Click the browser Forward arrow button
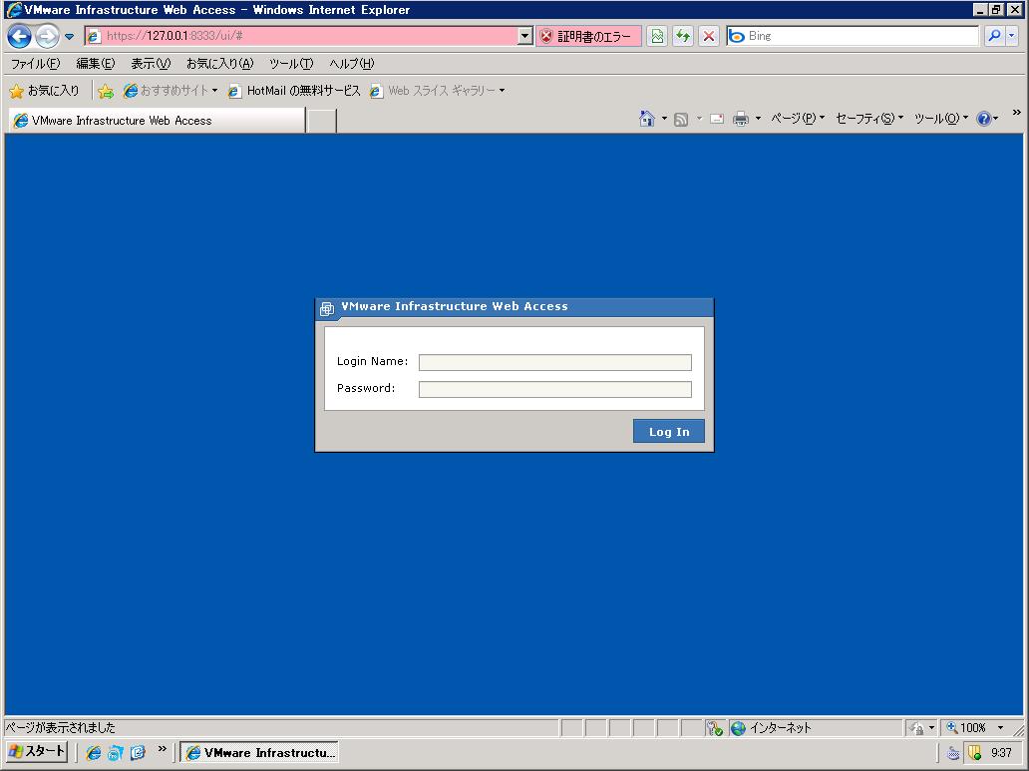The height and width of the screenshot is (771, 1029). coord(47,36)
